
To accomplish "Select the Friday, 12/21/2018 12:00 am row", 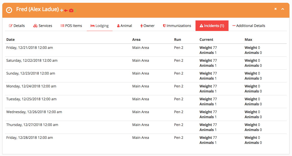I will (146, 50).
